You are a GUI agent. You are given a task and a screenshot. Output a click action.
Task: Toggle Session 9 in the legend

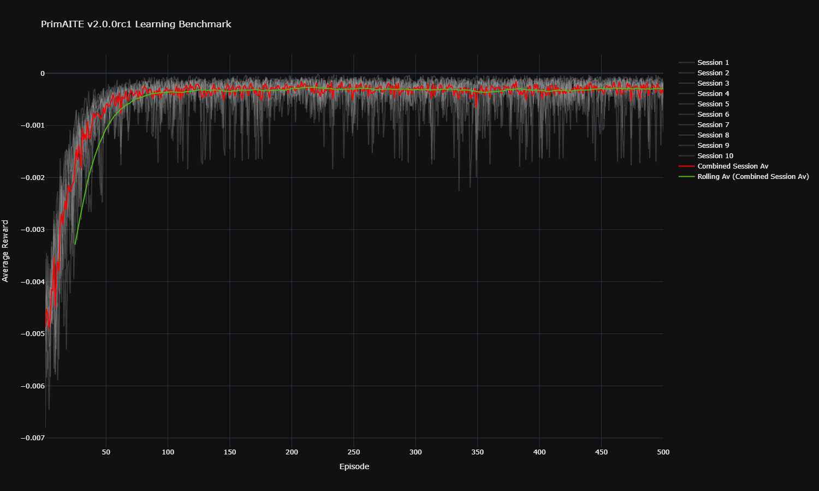[x=713, y=146]
